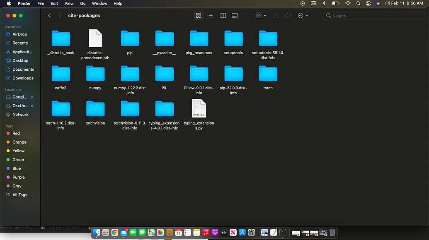This screenshot has width=429, height=240.
Task: Select the torchvision folder
Action: tap(95, 109)
